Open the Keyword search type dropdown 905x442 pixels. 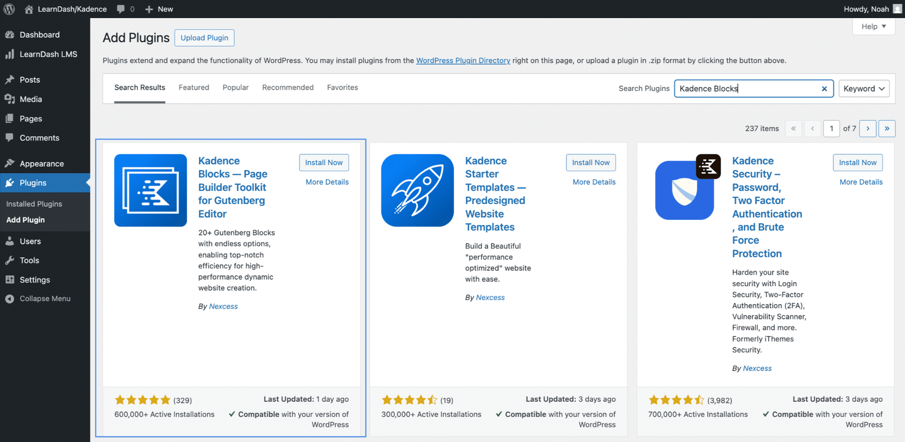pyautogui.click(x=864, y=89)
